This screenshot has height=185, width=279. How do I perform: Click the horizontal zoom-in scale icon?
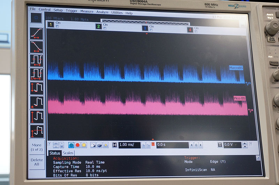click(148, 145)
